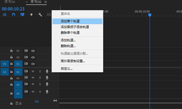Screen dimensions: 182x109
Task: Click the add marker icon
Action: pyautogui.click(x=31, y=15)
